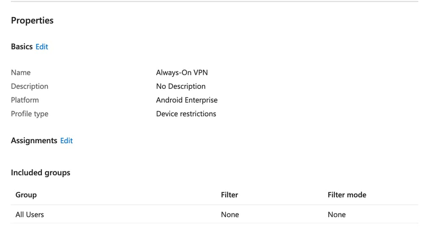Click the Group column header

click(26, 195)
